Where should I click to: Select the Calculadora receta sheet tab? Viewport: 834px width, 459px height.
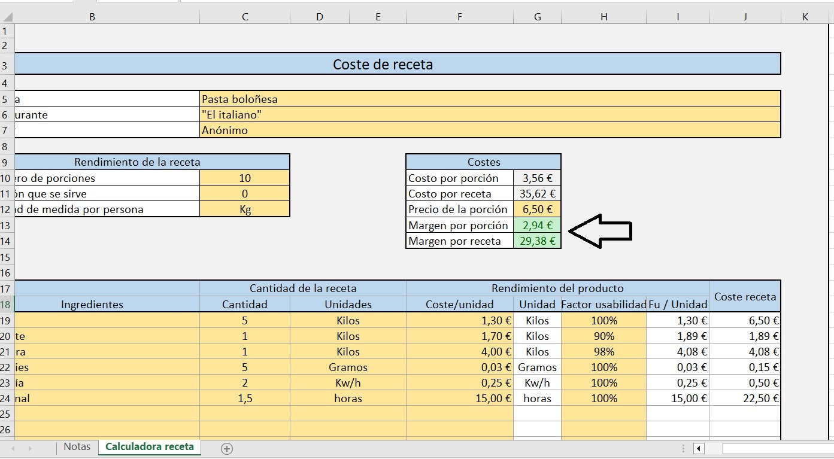pos(148,446)
